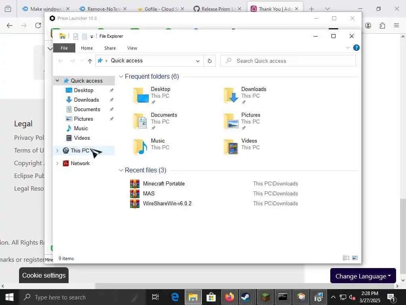Expand the Network tree node
Image resolution: width=406 pixels, height=305 pixels.
57,163
